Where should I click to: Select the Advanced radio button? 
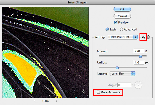pyautogui.click(x=121, y=29)
